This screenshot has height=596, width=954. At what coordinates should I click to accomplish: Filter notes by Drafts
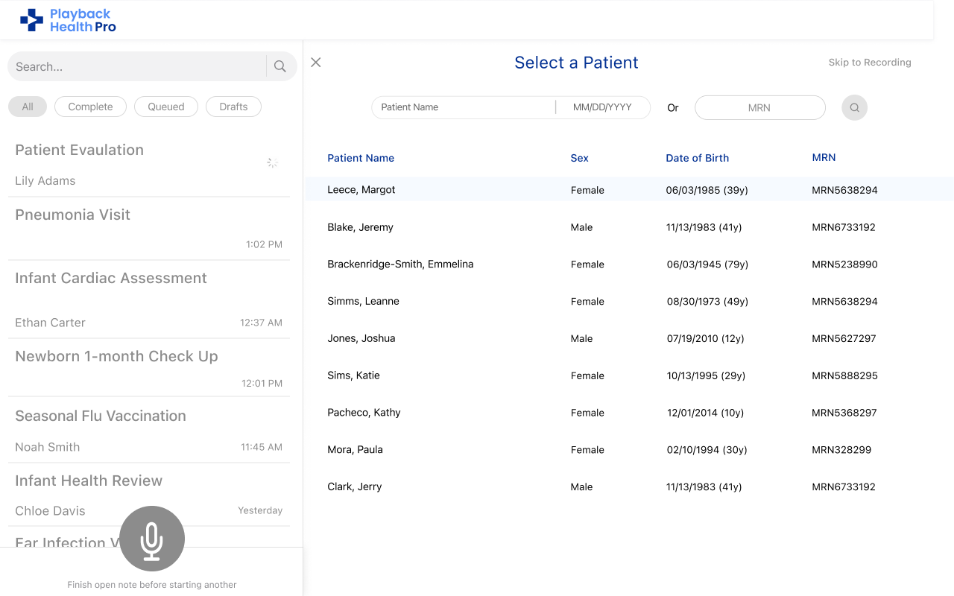[233, 107]
